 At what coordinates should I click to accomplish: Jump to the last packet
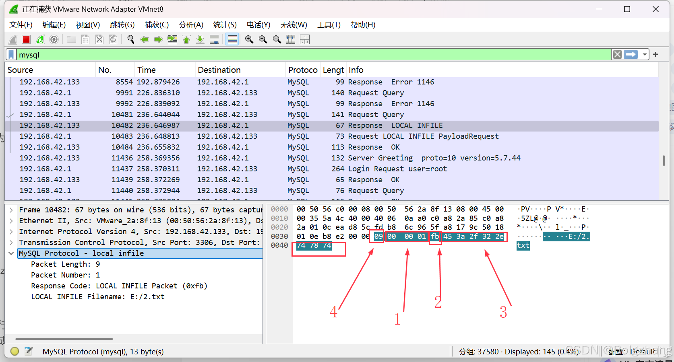[200, 39]
